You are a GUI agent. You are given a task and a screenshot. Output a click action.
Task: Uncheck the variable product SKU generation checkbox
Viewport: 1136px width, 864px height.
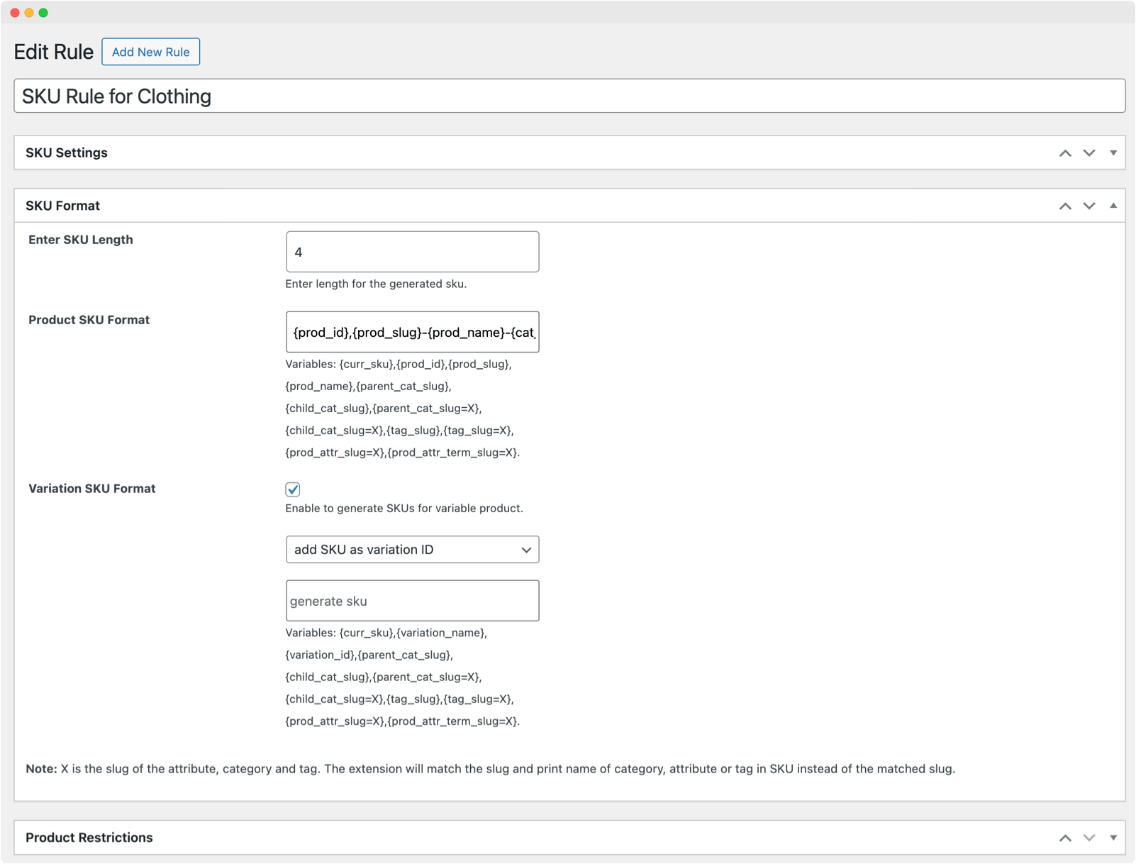click(292, 489)
